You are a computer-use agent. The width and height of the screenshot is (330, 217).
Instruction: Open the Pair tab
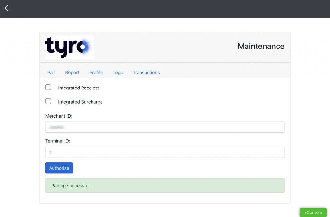click(51, 73)
